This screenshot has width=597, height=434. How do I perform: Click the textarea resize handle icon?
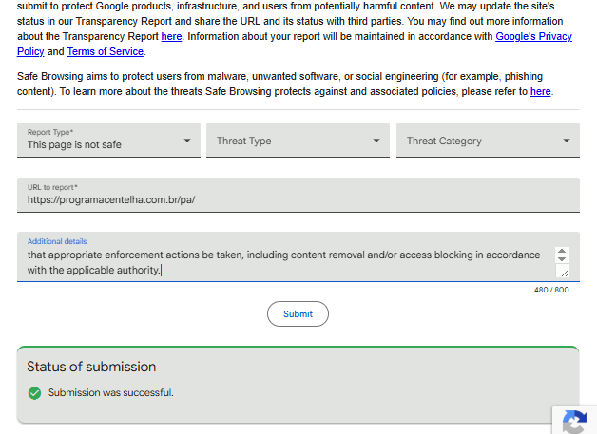click(563, 272)
